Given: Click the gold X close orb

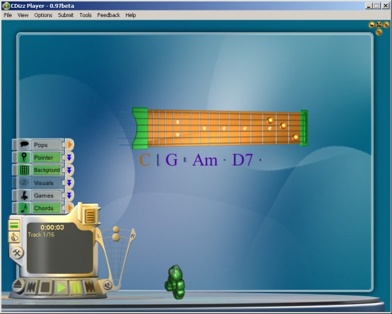Looking at the screenshot, I should point(386,25).
